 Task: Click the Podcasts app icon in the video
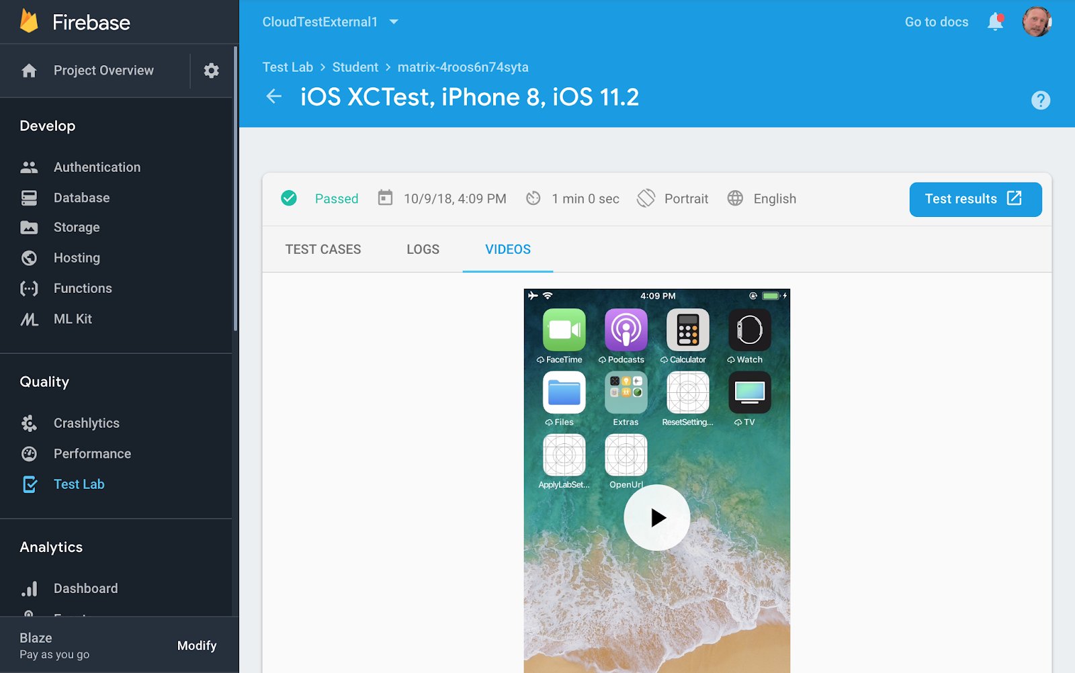coord(626,330)
